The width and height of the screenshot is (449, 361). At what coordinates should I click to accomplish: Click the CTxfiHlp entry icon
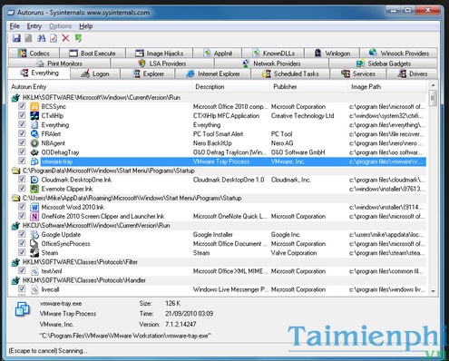34,115
